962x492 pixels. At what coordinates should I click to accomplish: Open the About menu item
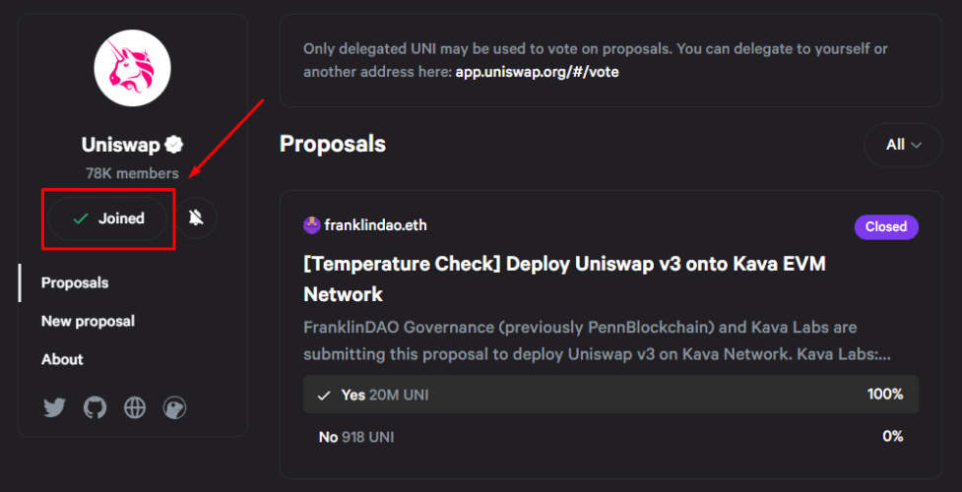[62, 359]
